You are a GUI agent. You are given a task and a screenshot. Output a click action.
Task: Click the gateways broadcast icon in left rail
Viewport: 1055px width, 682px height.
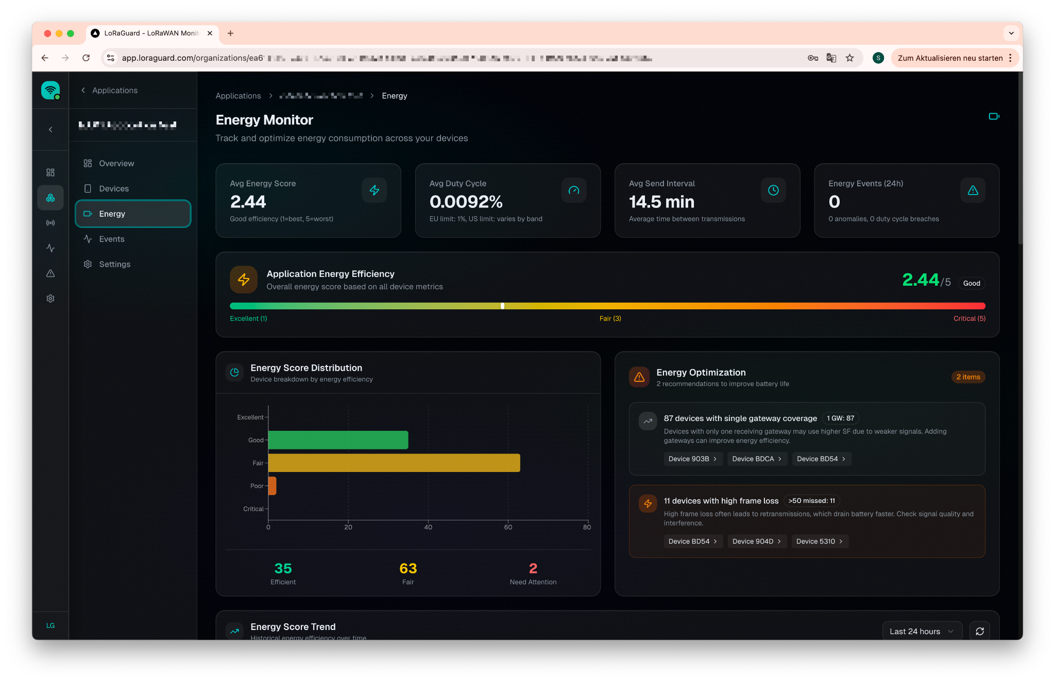(50, 223)
